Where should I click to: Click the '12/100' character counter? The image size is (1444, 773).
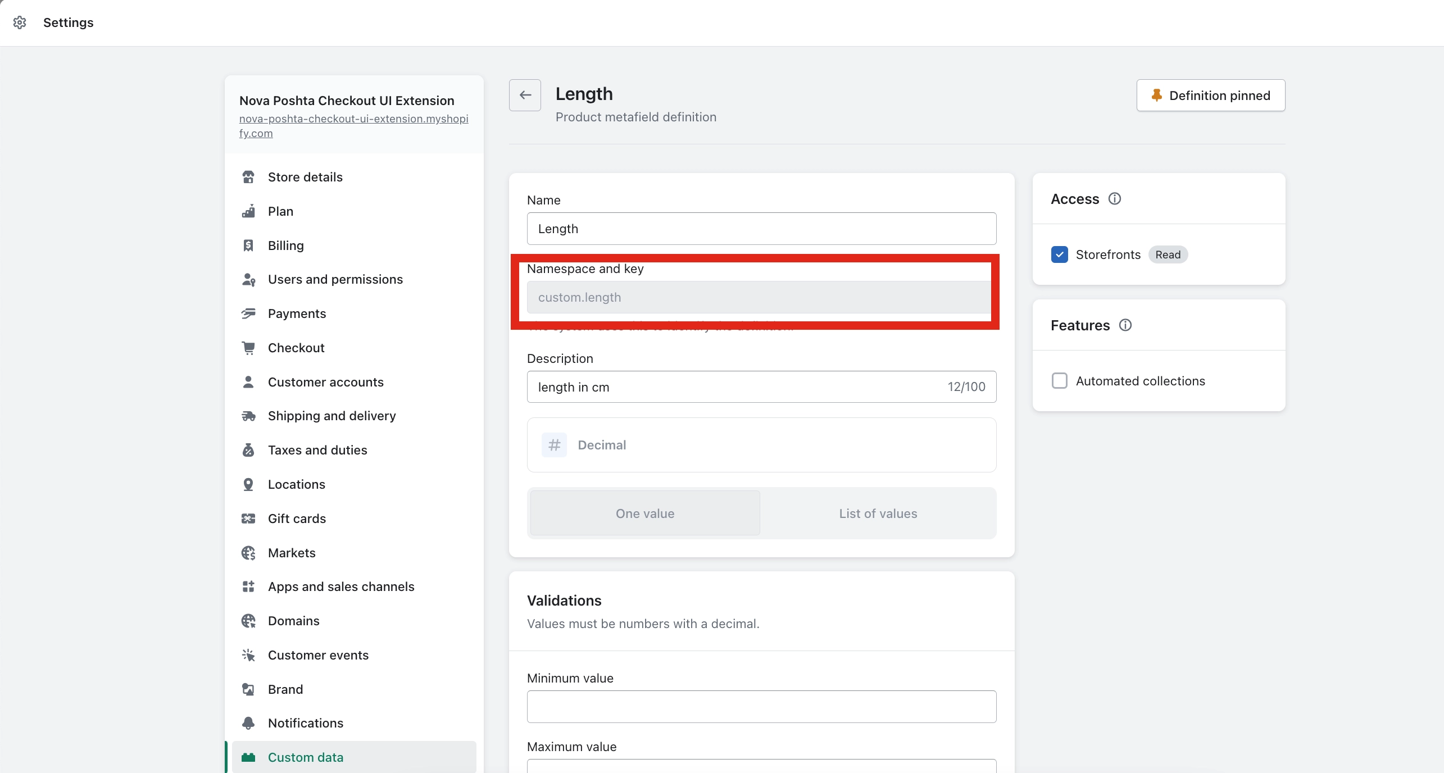coord(966,387)
